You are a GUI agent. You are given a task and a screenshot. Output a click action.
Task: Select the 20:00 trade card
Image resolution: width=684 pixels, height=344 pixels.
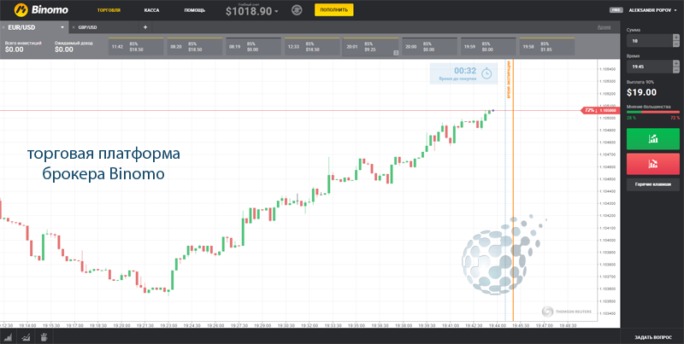430,47
